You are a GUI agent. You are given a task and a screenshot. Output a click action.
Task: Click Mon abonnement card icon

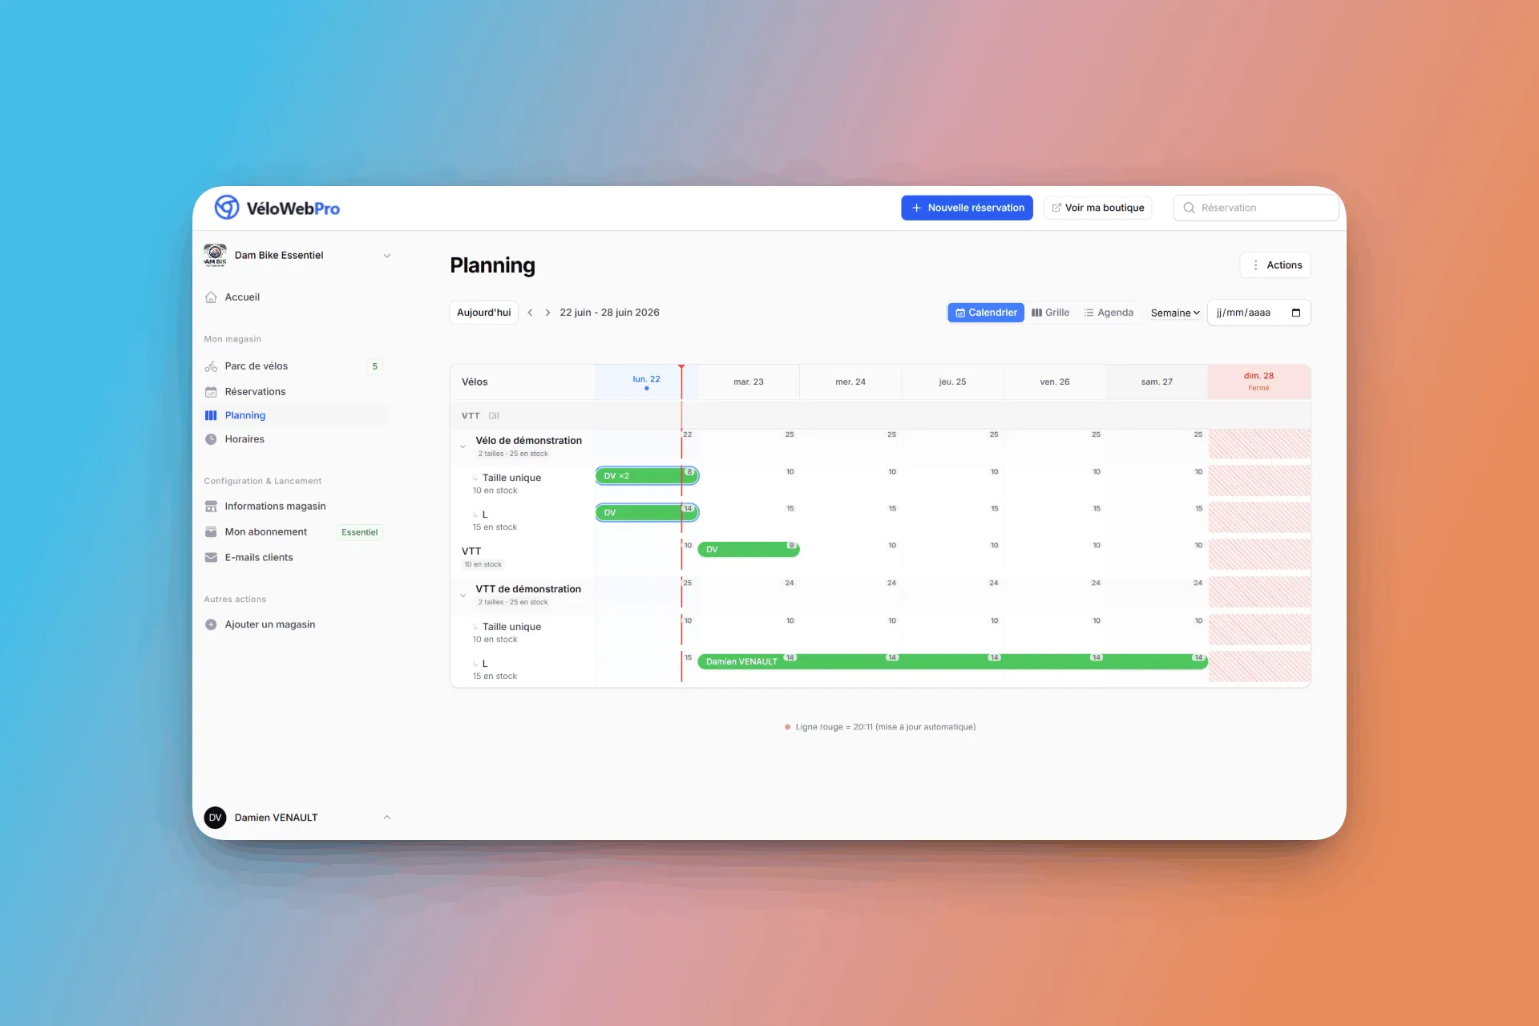(x=211, y=532)
